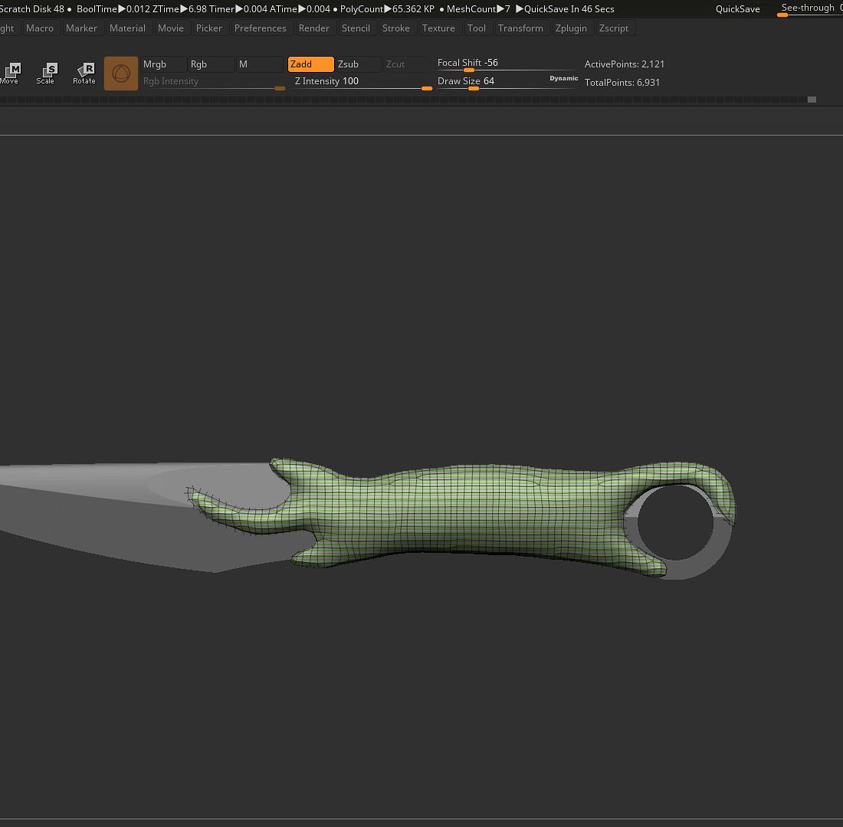Click the timeline scroll handle under the top shelf

[x=812, y=100]
